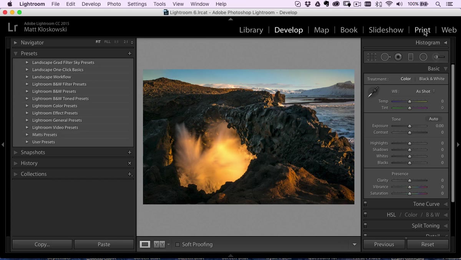Expand Lightroom B&W Toned Presets folder
This screenshot has height=260, width=461.
tap(27, 98)
